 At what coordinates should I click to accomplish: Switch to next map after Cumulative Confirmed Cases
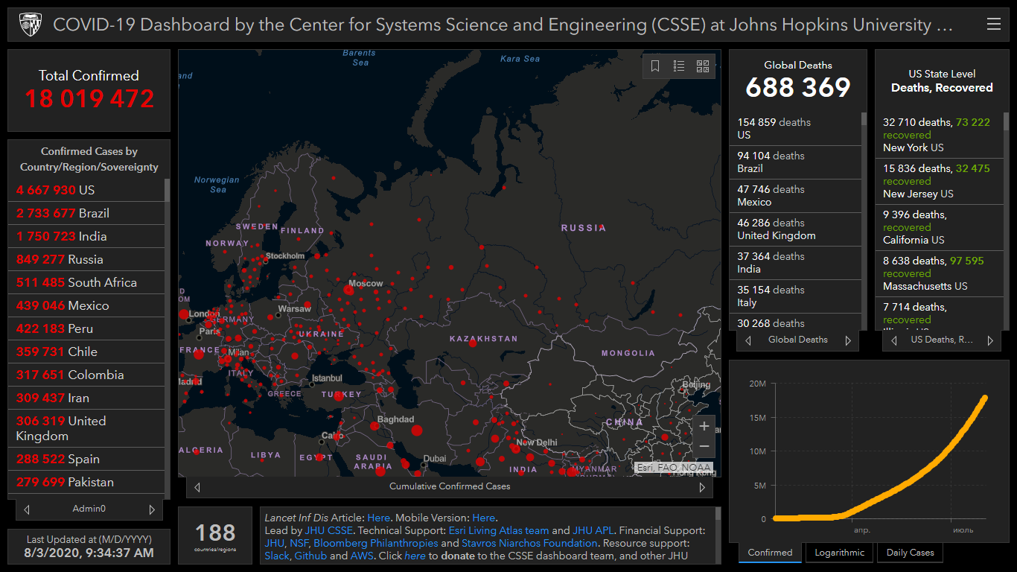coord(701,487)
